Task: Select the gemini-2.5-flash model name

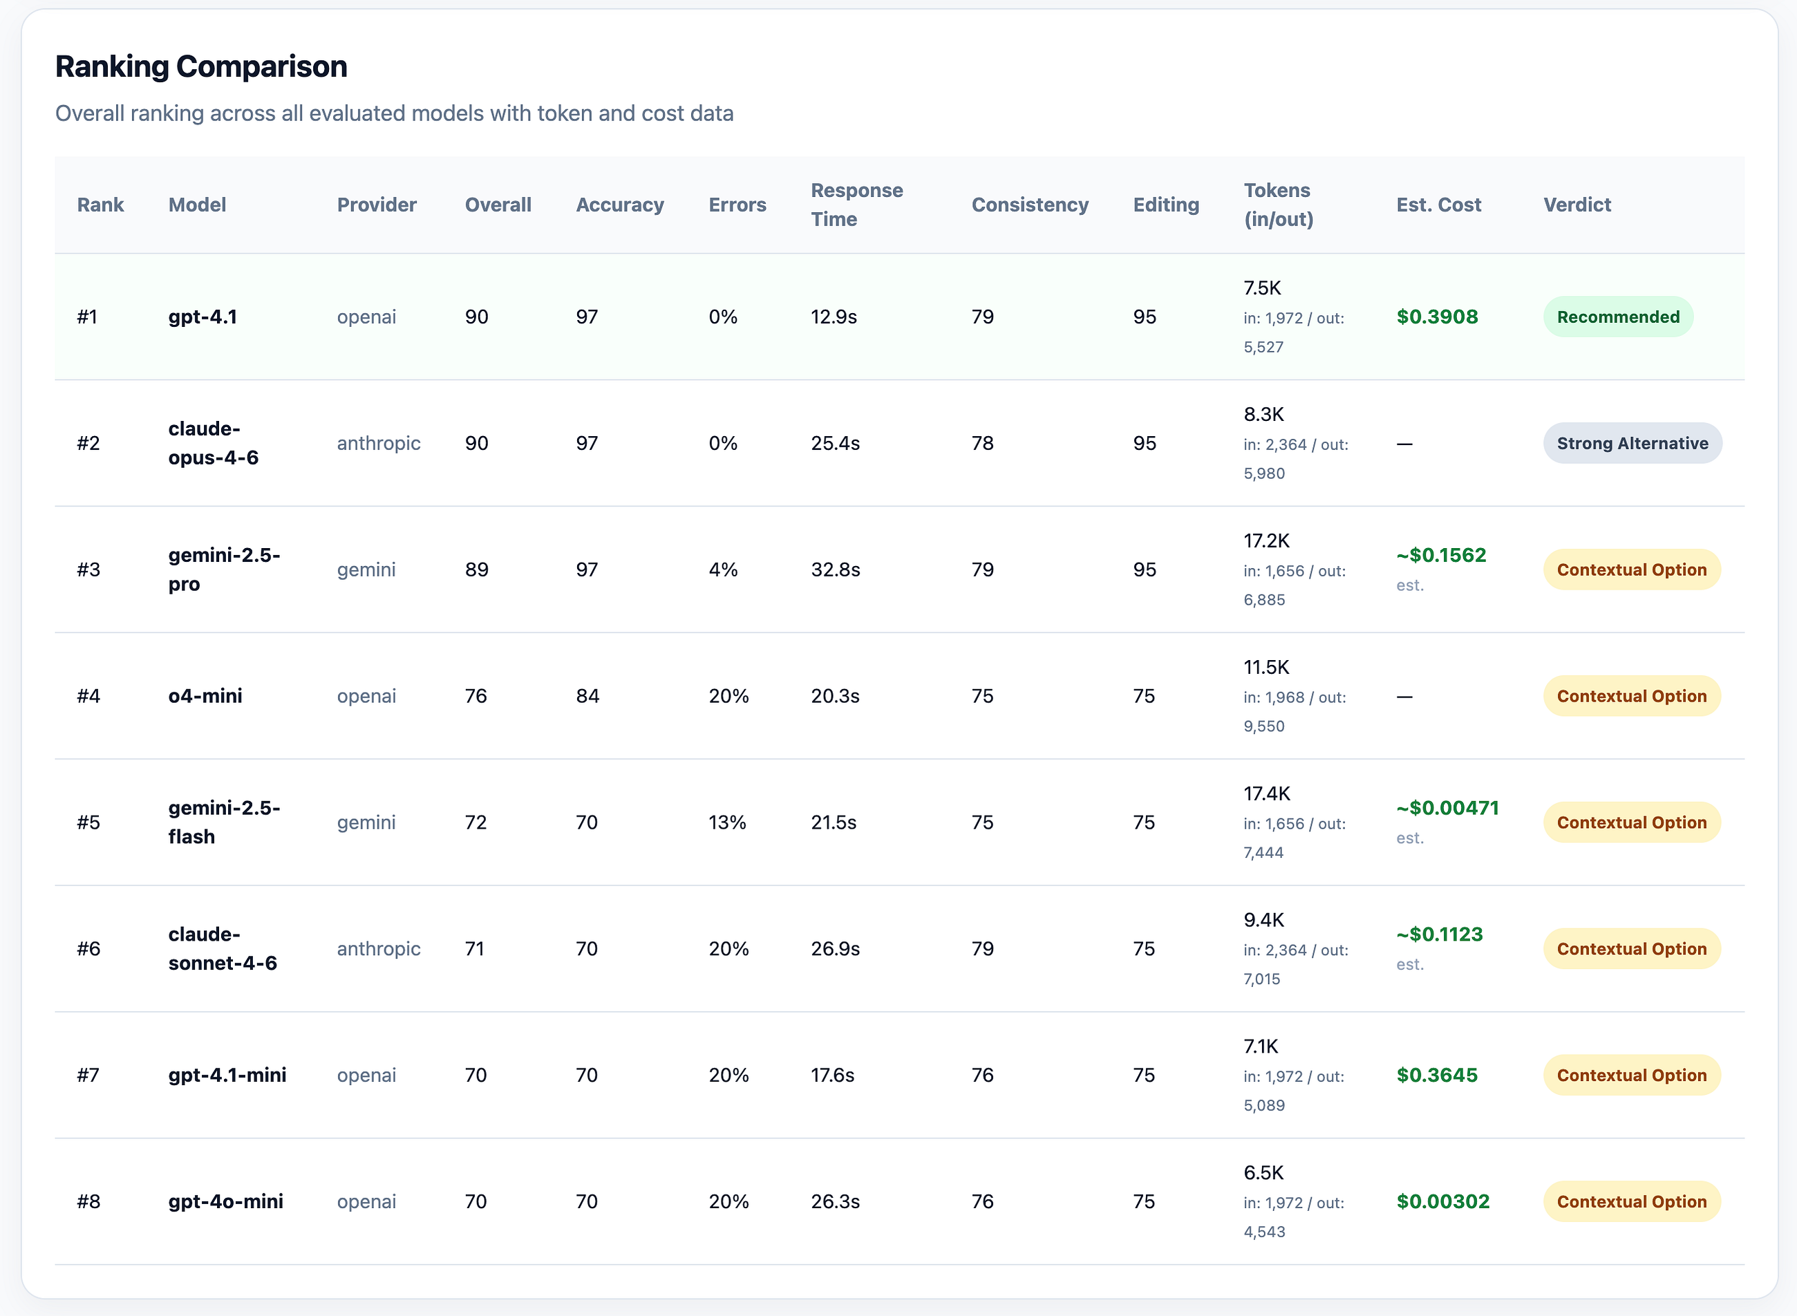Action: tap(224, 822)
